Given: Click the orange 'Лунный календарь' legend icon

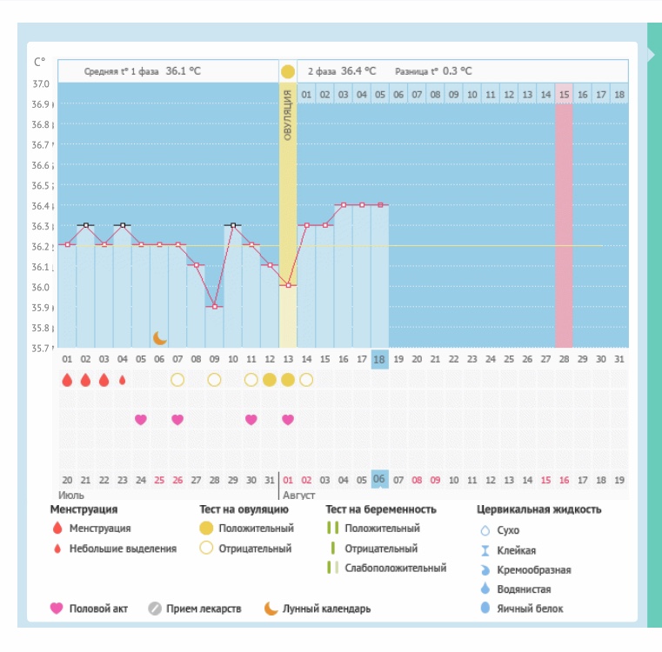Looking at the screenshot, I should (x=271, y=609).
